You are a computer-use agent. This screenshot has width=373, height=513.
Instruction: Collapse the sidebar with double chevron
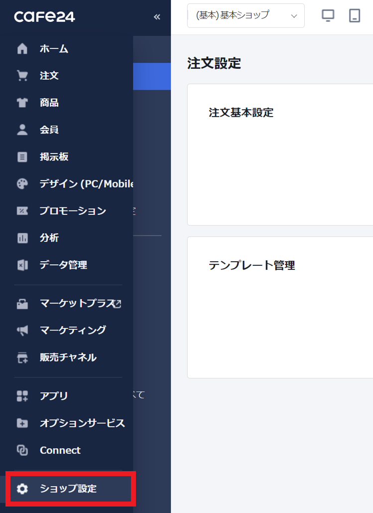pos(157,17)
